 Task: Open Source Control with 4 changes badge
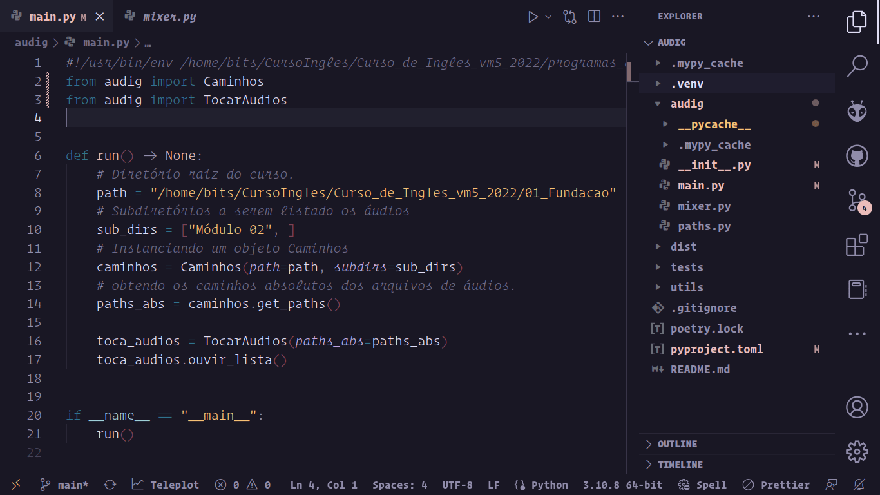[x=858, y=201]
